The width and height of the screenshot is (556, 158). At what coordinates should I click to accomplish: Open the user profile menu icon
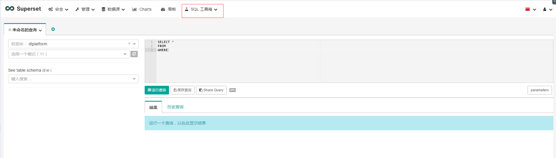(547, 9)
